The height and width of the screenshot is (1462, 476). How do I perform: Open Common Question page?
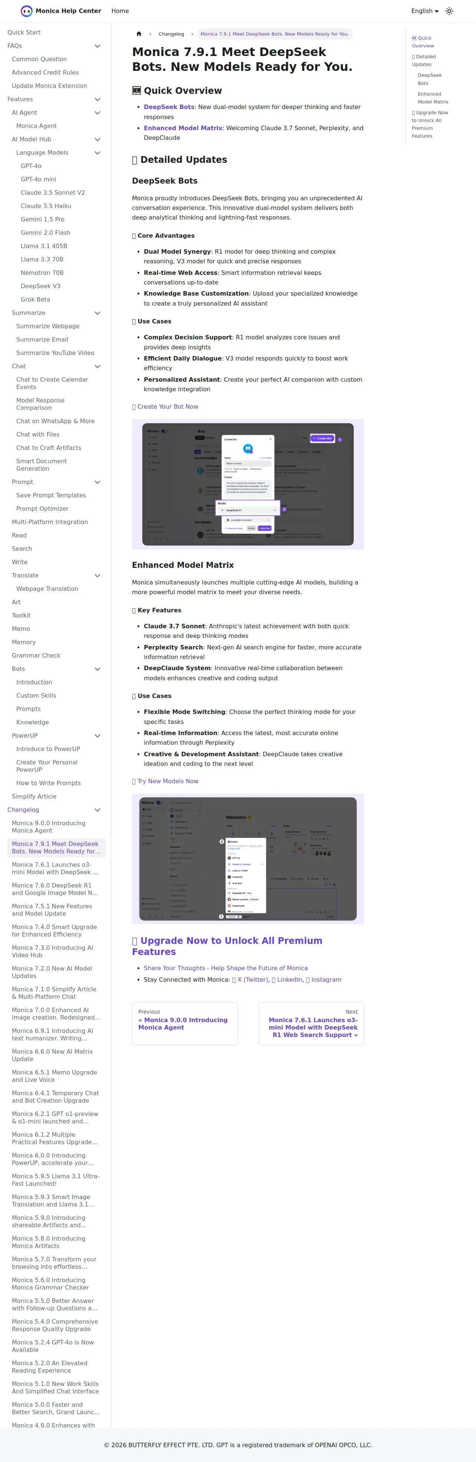click(39, 59)
